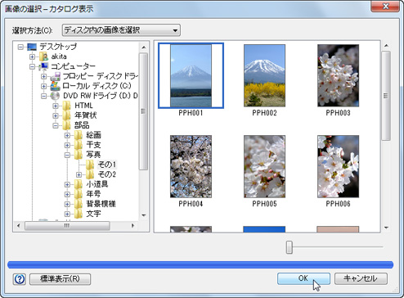
Task: Select the DVD RW drive disc icon
Action: click(x=55, y=96)
